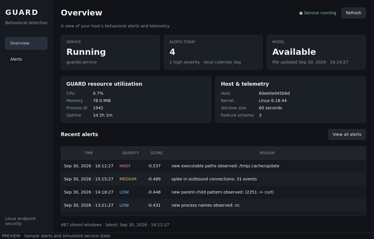Click the CPU value 0.7%

click(x=98, y=93)
